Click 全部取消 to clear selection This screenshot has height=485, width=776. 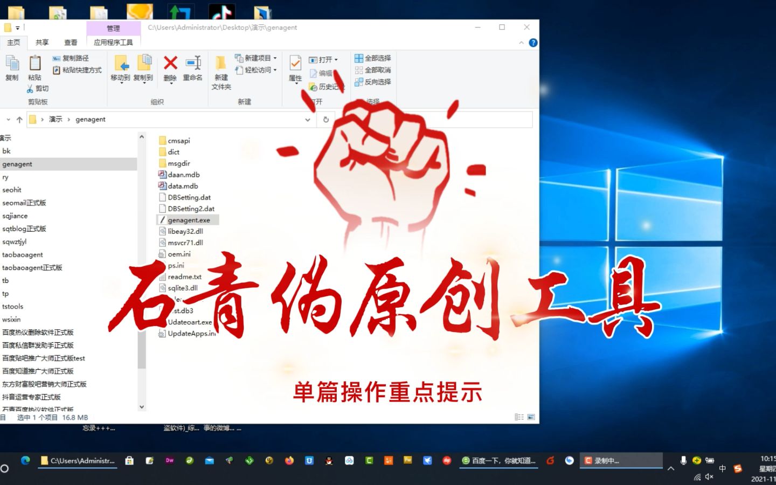(373, 70)
